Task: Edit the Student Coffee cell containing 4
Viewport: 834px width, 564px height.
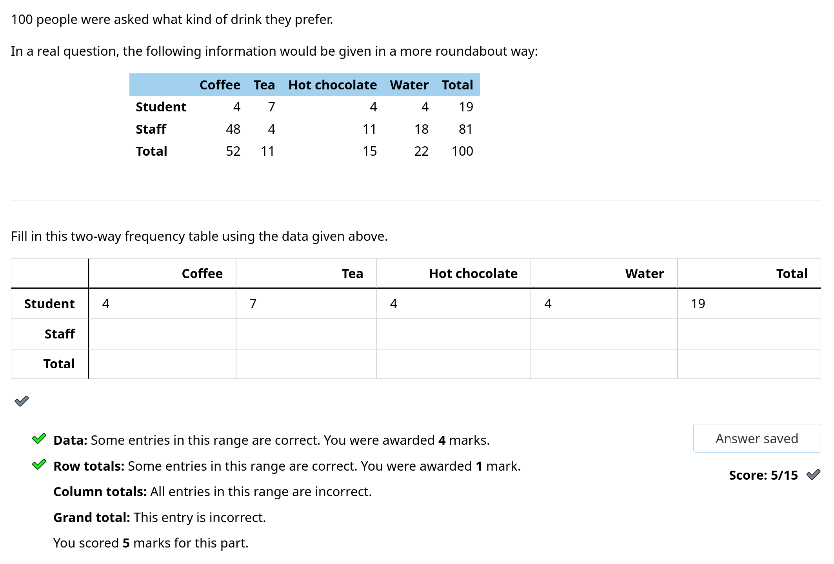Action: pyautogui.click(x=162, y=304)
